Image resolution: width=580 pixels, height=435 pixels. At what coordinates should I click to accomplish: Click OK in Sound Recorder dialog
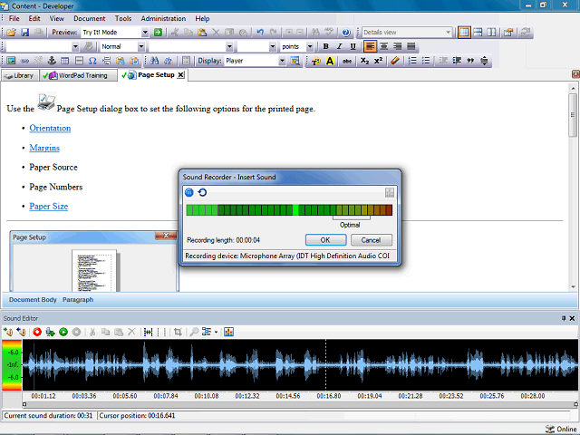click(x=325, y=240)
